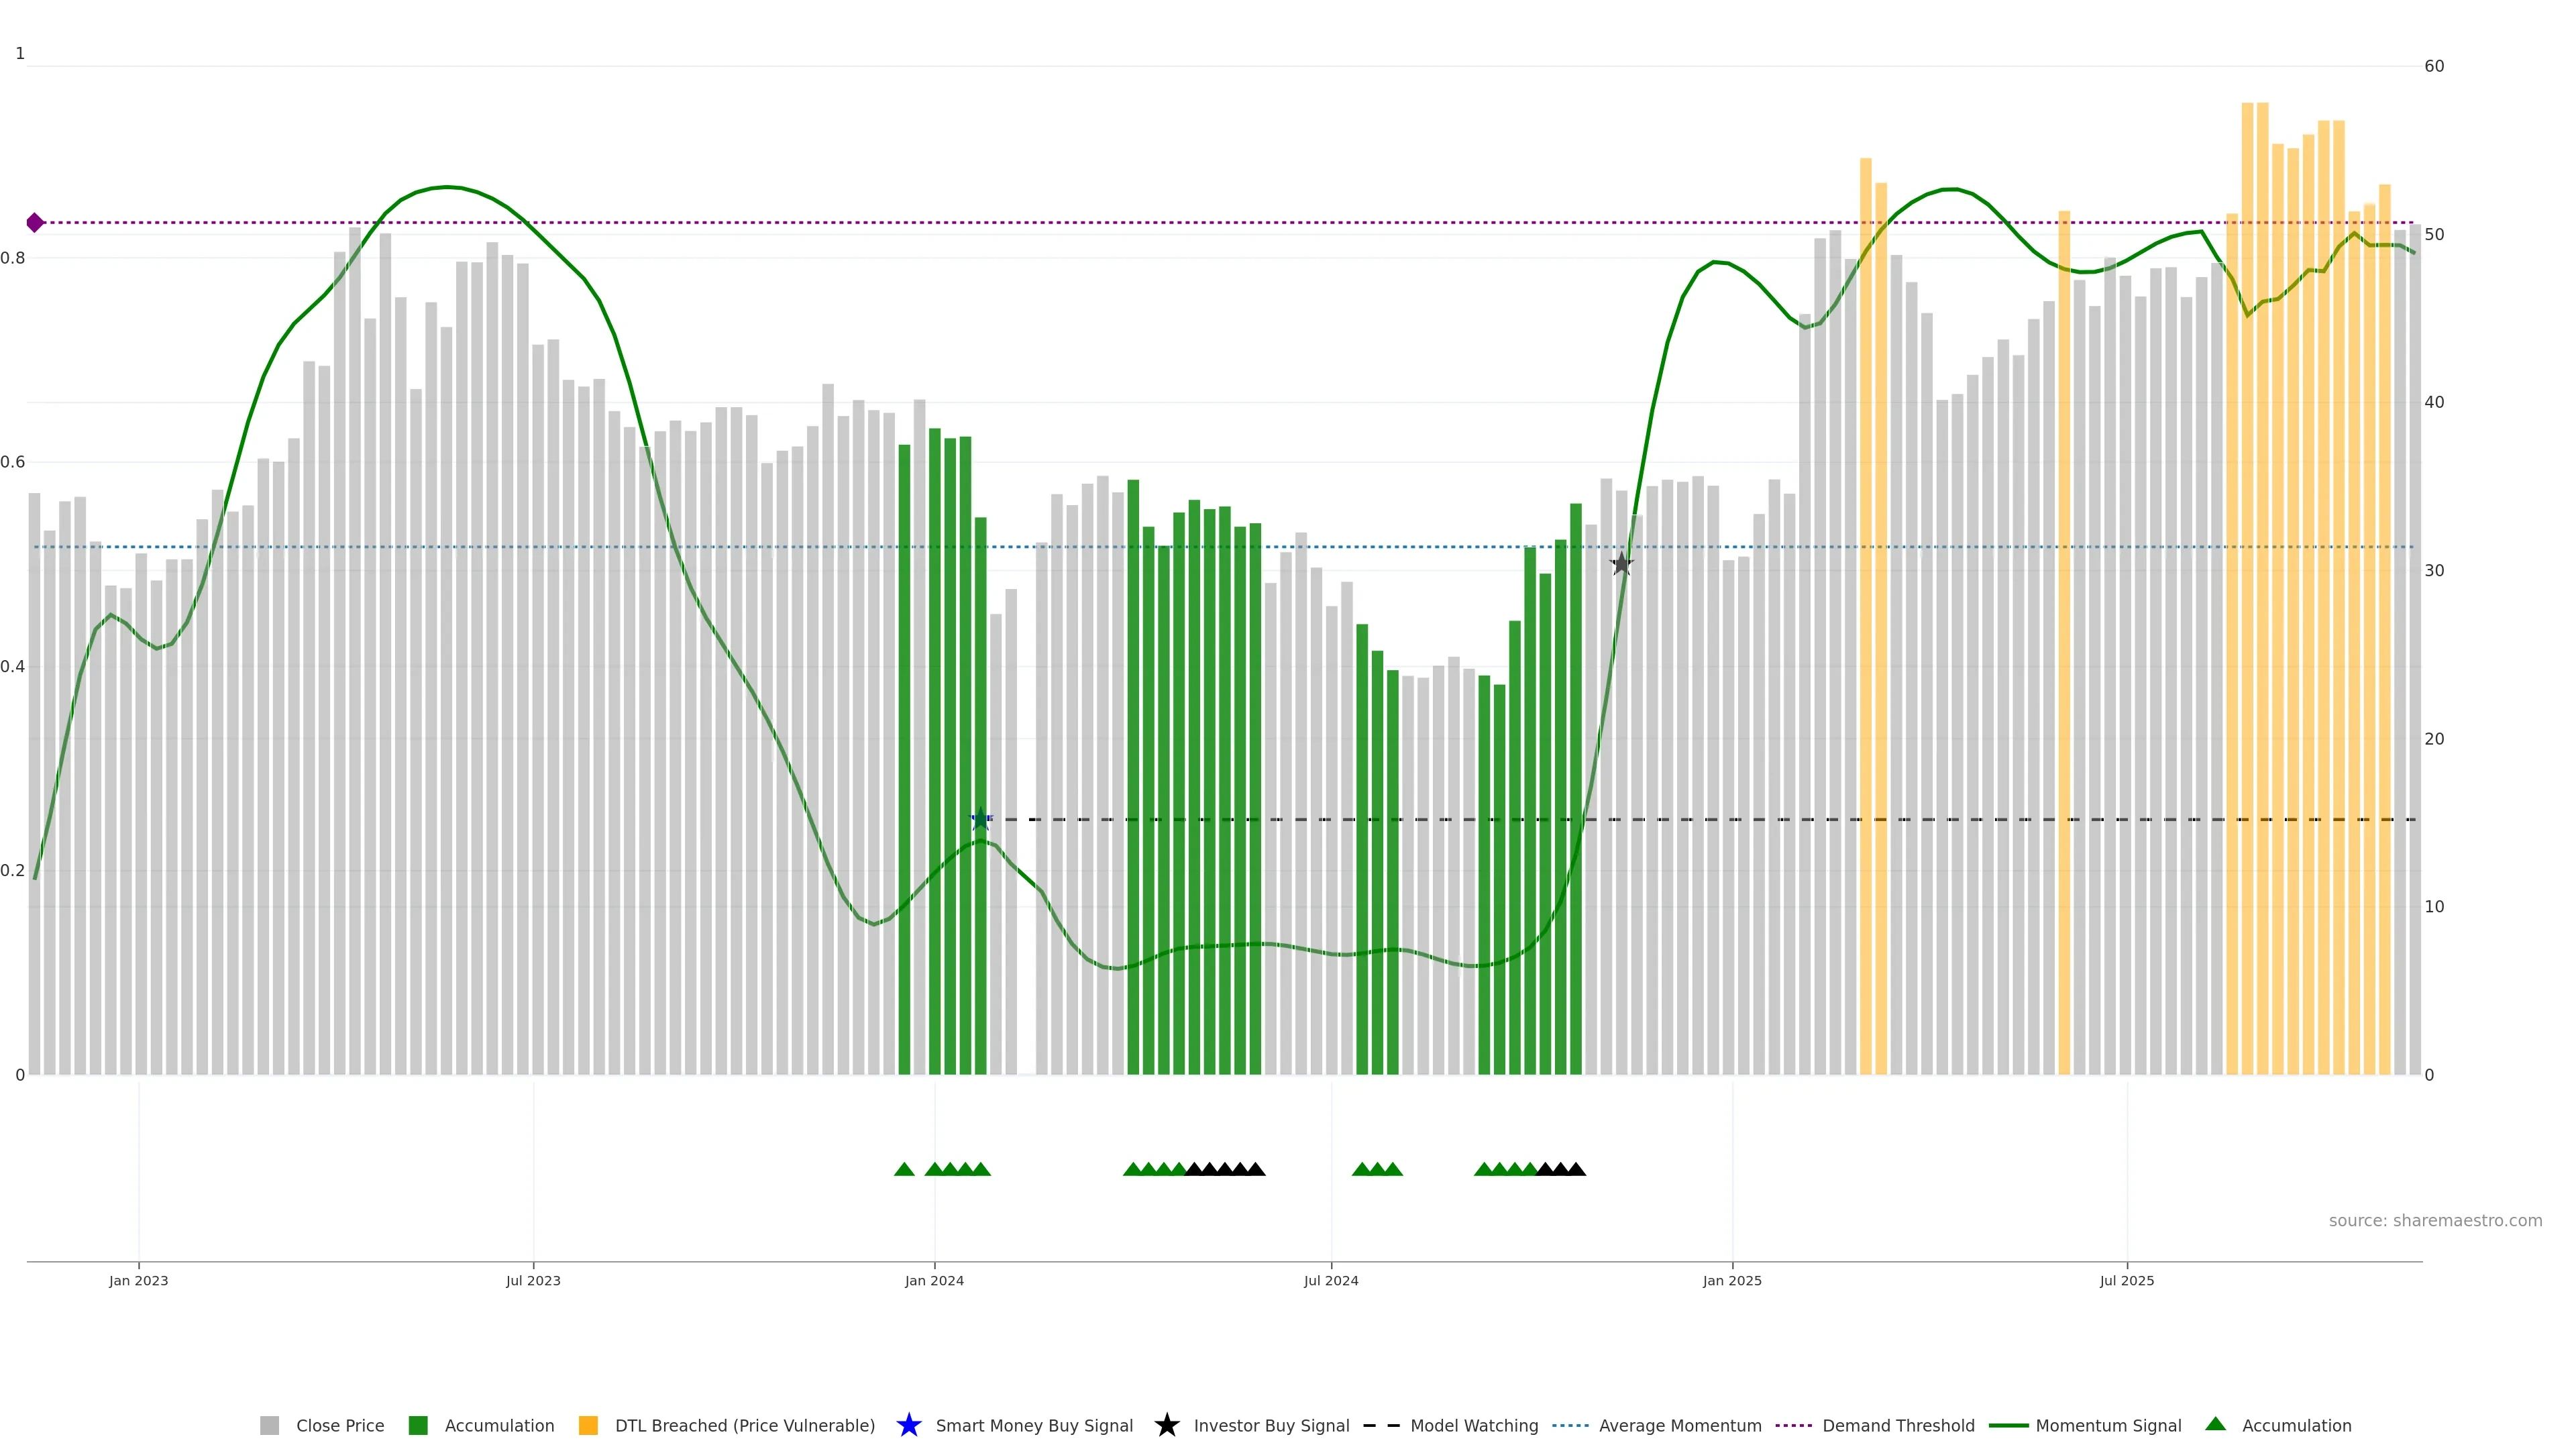The height and width of the screenshot is (1449, 2576).
Task: Click the blue Smart Money Buy star on chart
Action: pos(981,819)
